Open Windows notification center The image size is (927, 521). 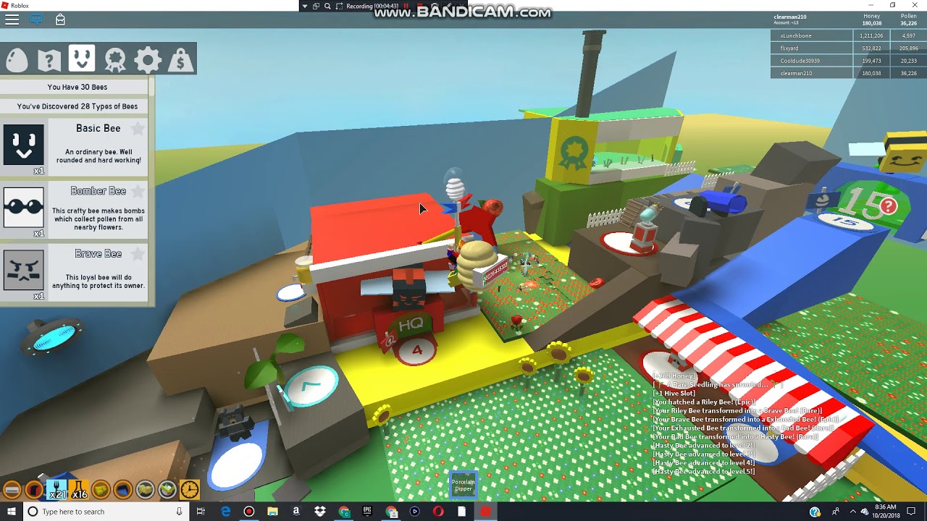911,512
